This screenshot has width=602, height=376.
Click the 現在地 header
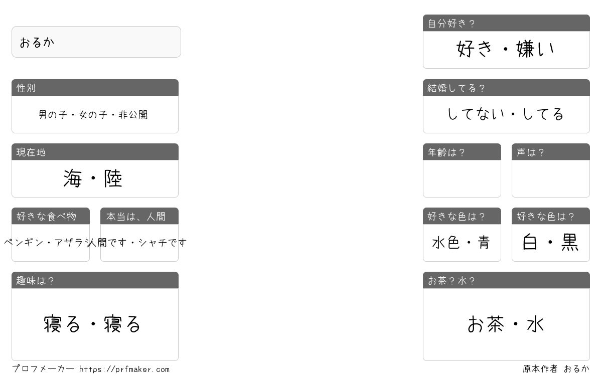pyautogui.click(x=95, y=152)
